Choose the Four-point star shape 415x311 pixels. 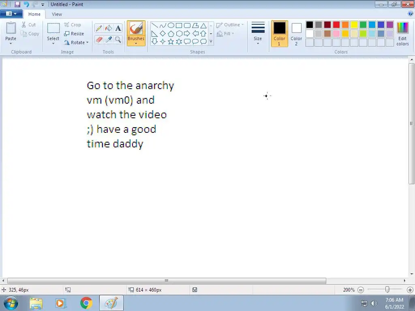[163, 42]
